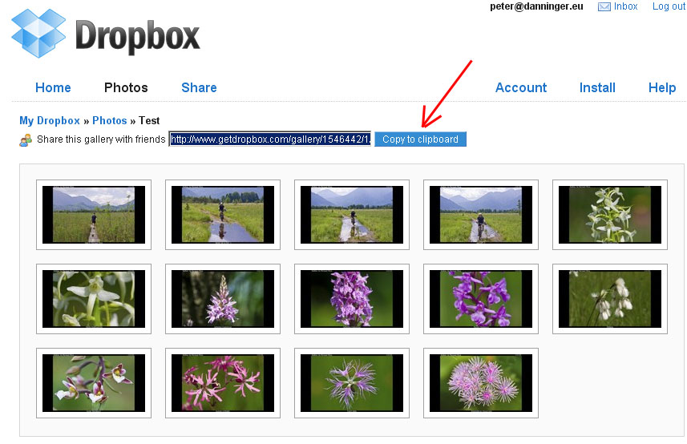Open pale pink spotted orchid spike thumbnail

point(223,299)
